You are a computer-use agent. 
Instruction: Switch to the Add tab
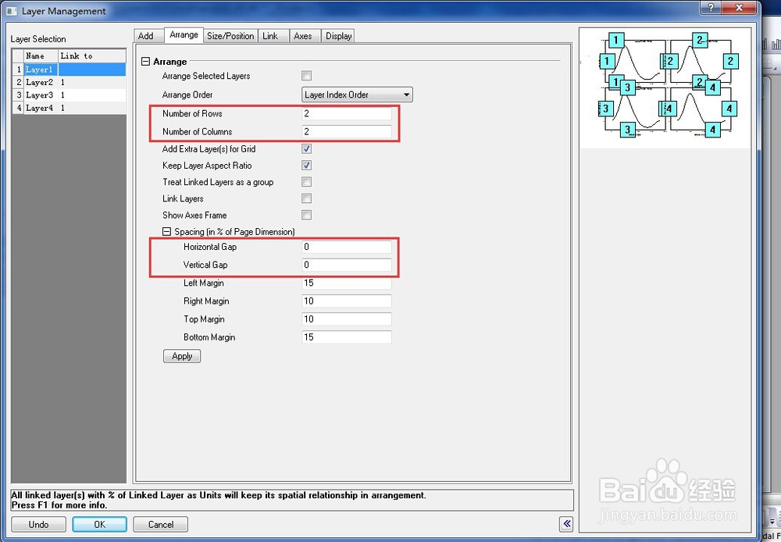pos(148,36)
